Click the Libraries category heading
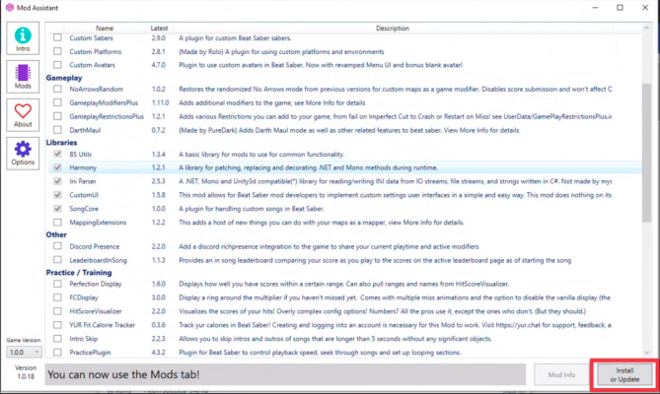Viewport: 660px width, 394px height. coord(61,143)
